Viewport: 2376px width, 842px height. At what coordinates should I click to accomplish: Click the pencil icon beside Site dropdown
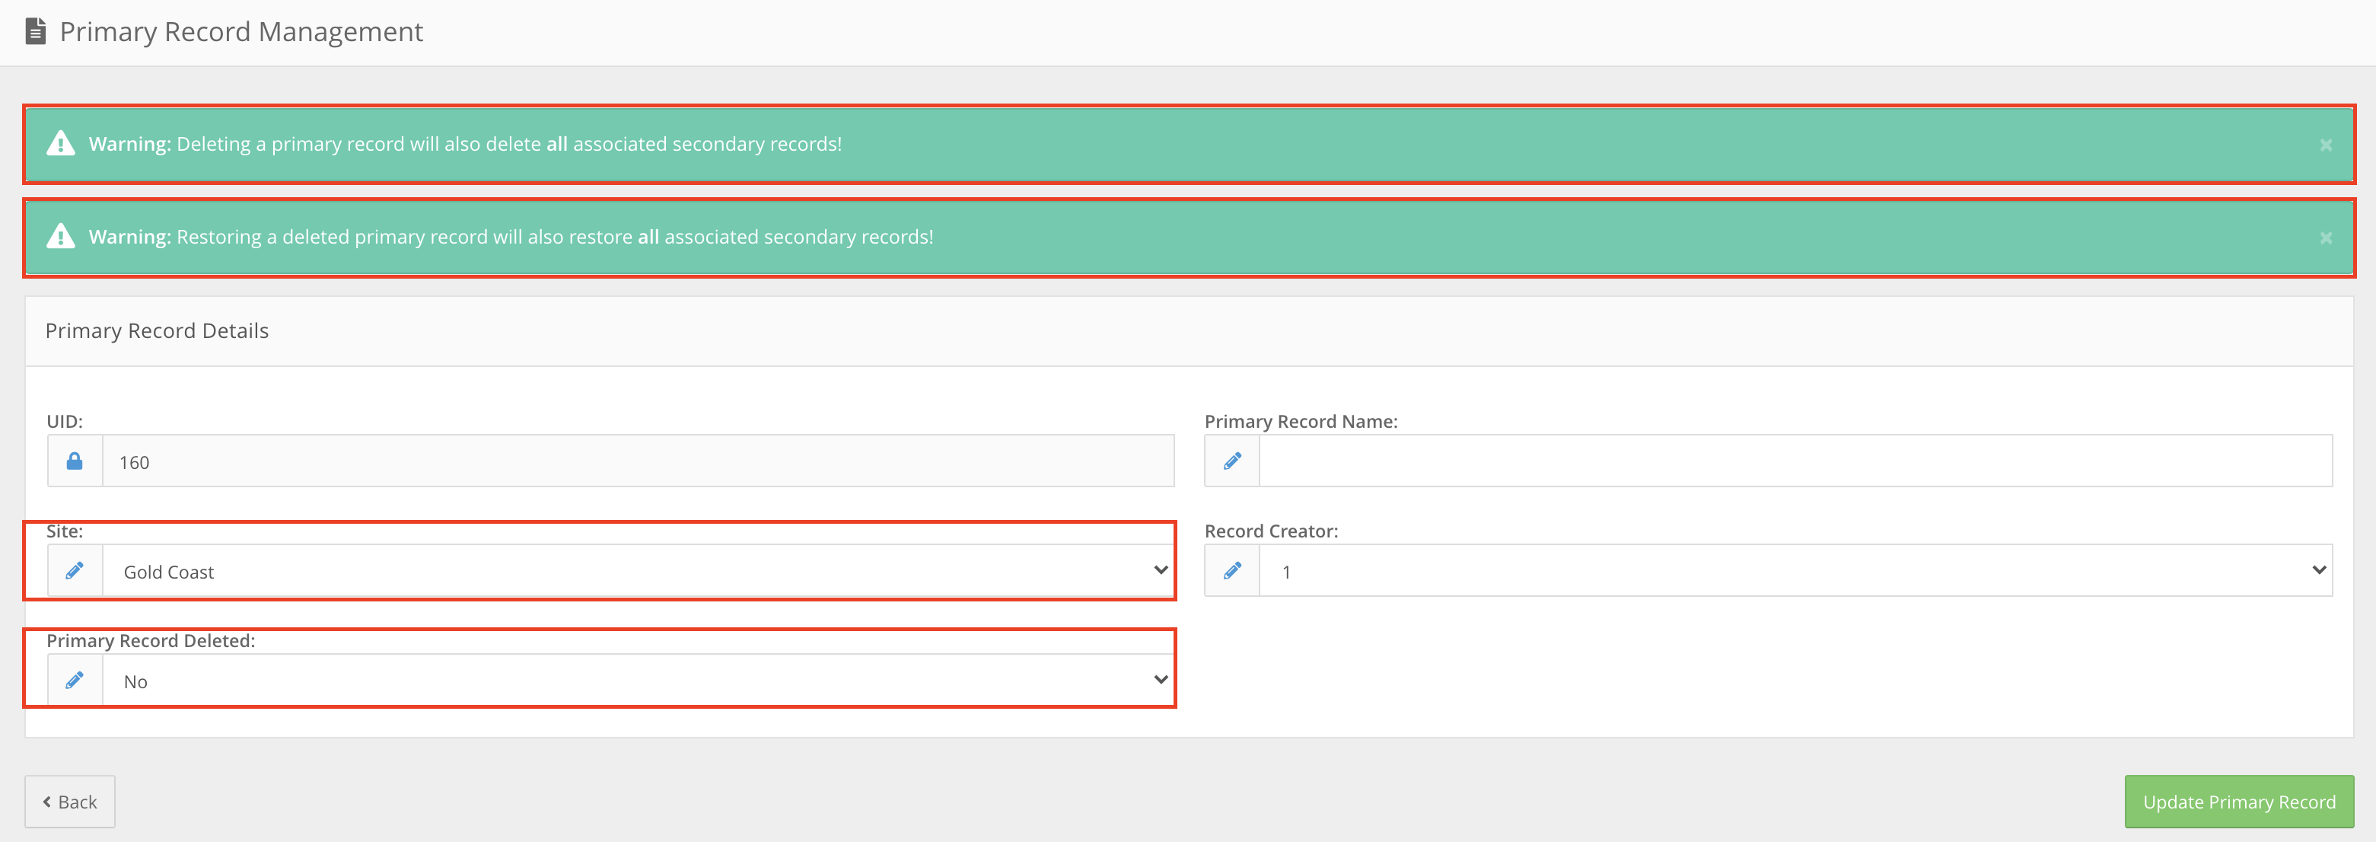click(x=75, y=571)
